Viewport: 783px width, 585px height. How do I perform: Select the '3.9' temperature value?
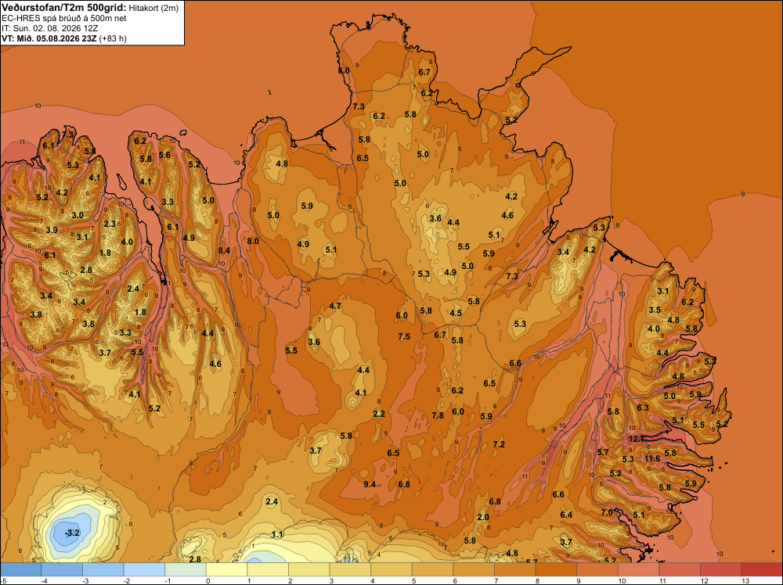[x=52, y=231]
